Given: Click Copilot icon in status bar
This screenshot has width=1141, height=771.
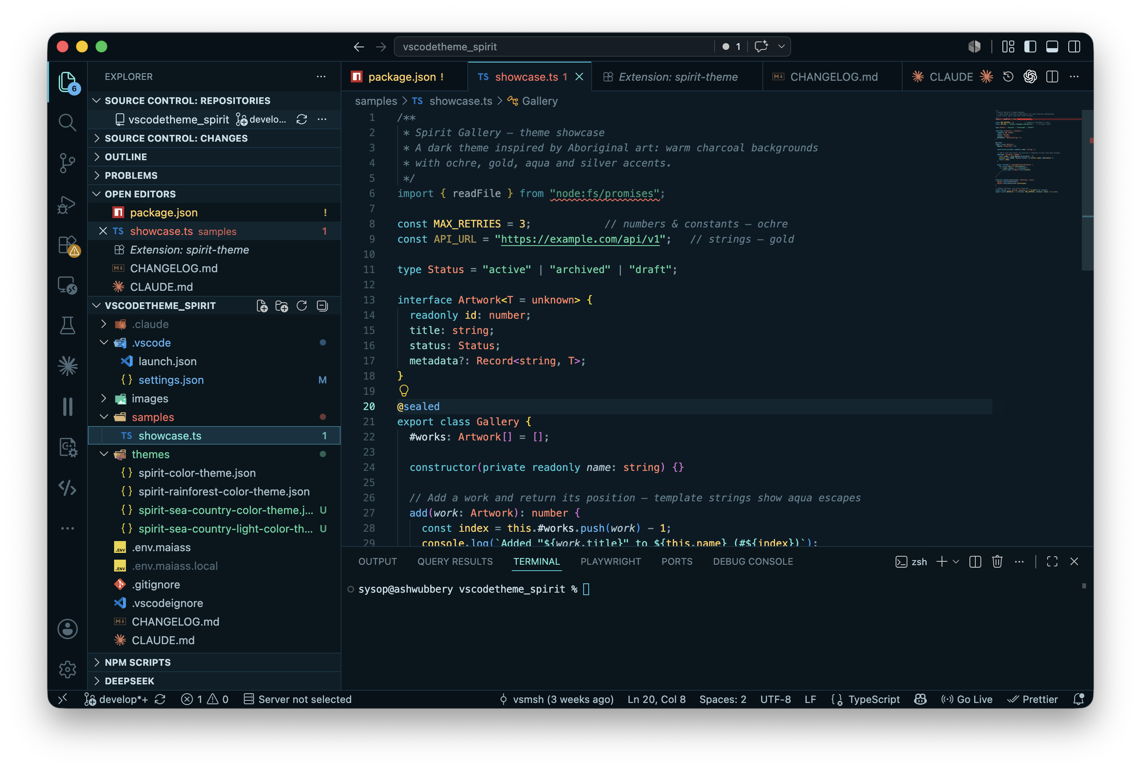Looking at the screenshot, I should click(x=920, y=699).
